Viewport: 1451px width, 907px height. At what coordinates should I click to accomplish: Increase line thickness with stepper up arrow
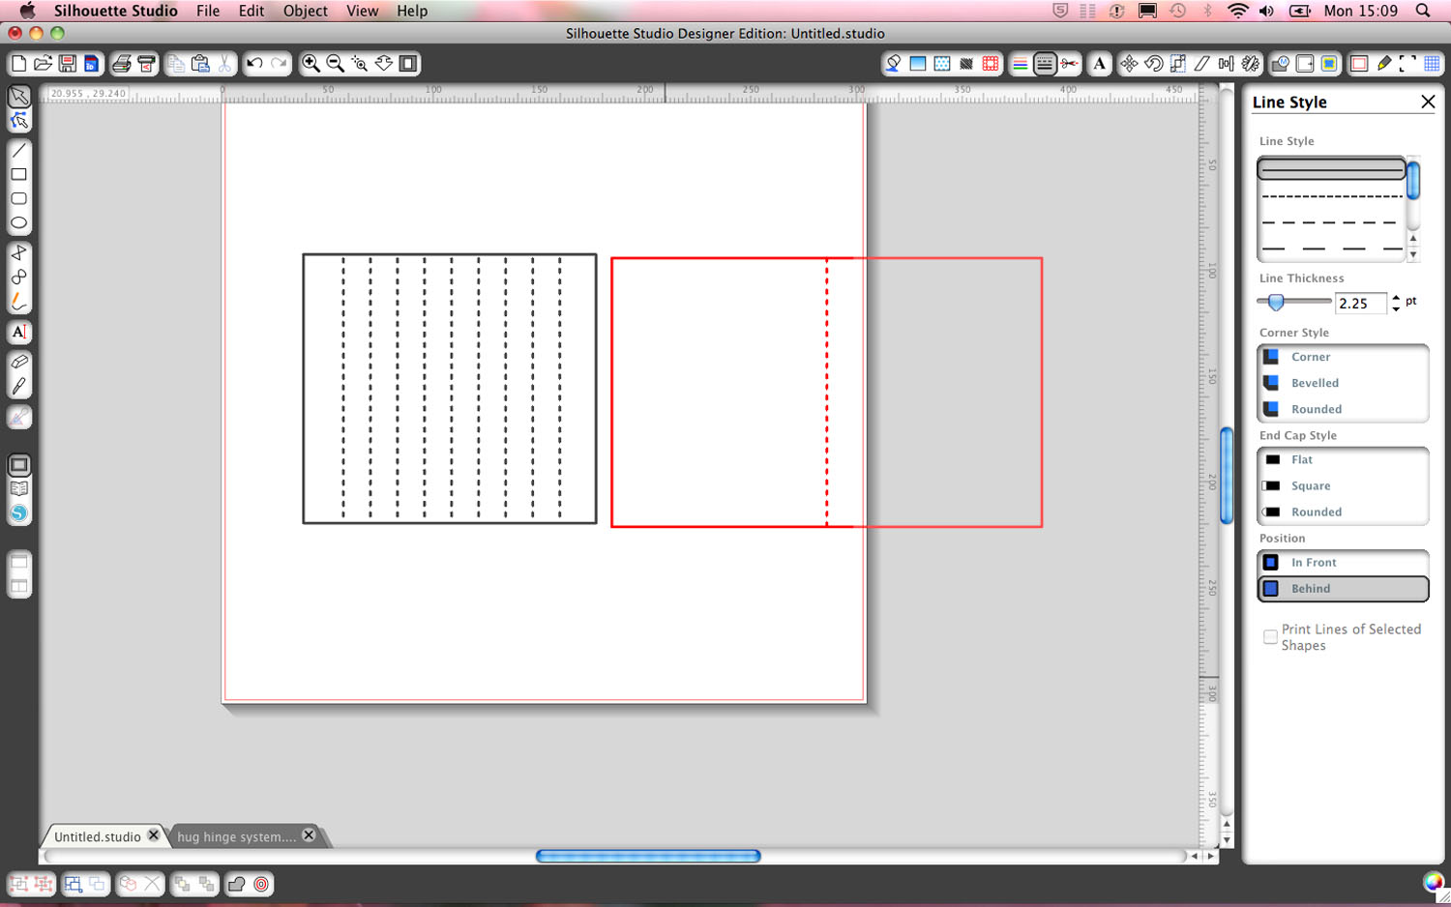1396,298
